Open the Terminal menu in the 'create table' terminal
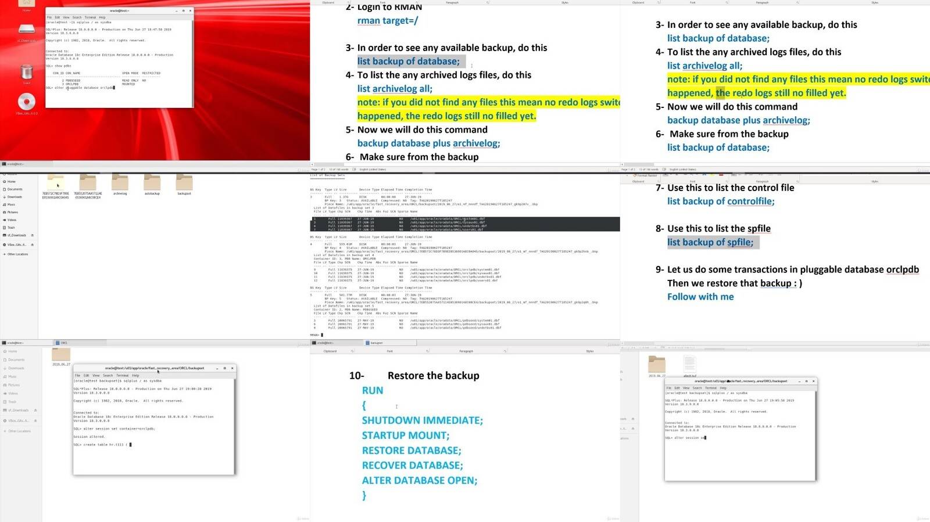 pos(122,376)
